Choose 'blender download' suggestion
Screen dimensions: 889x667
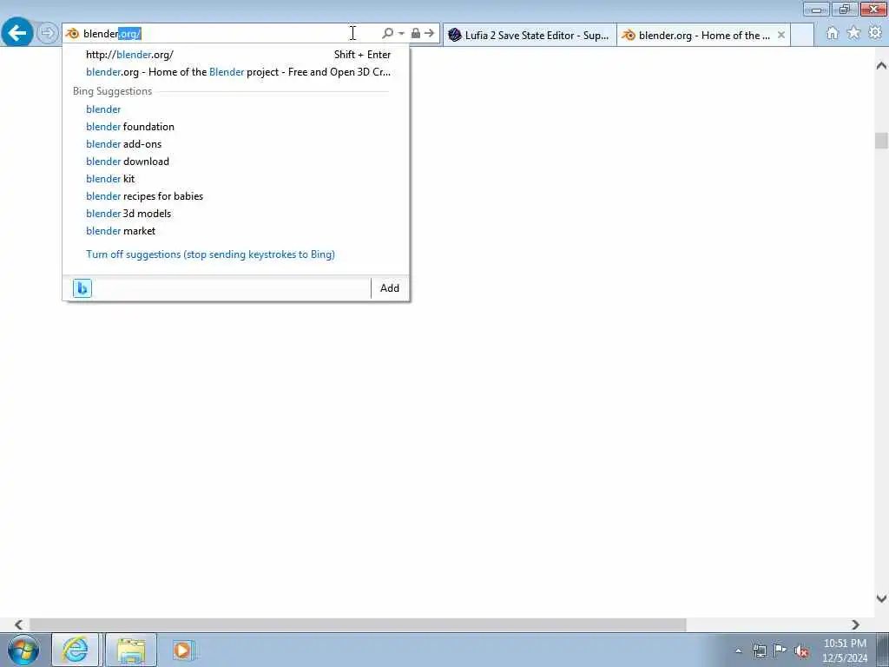coord(236,162)
